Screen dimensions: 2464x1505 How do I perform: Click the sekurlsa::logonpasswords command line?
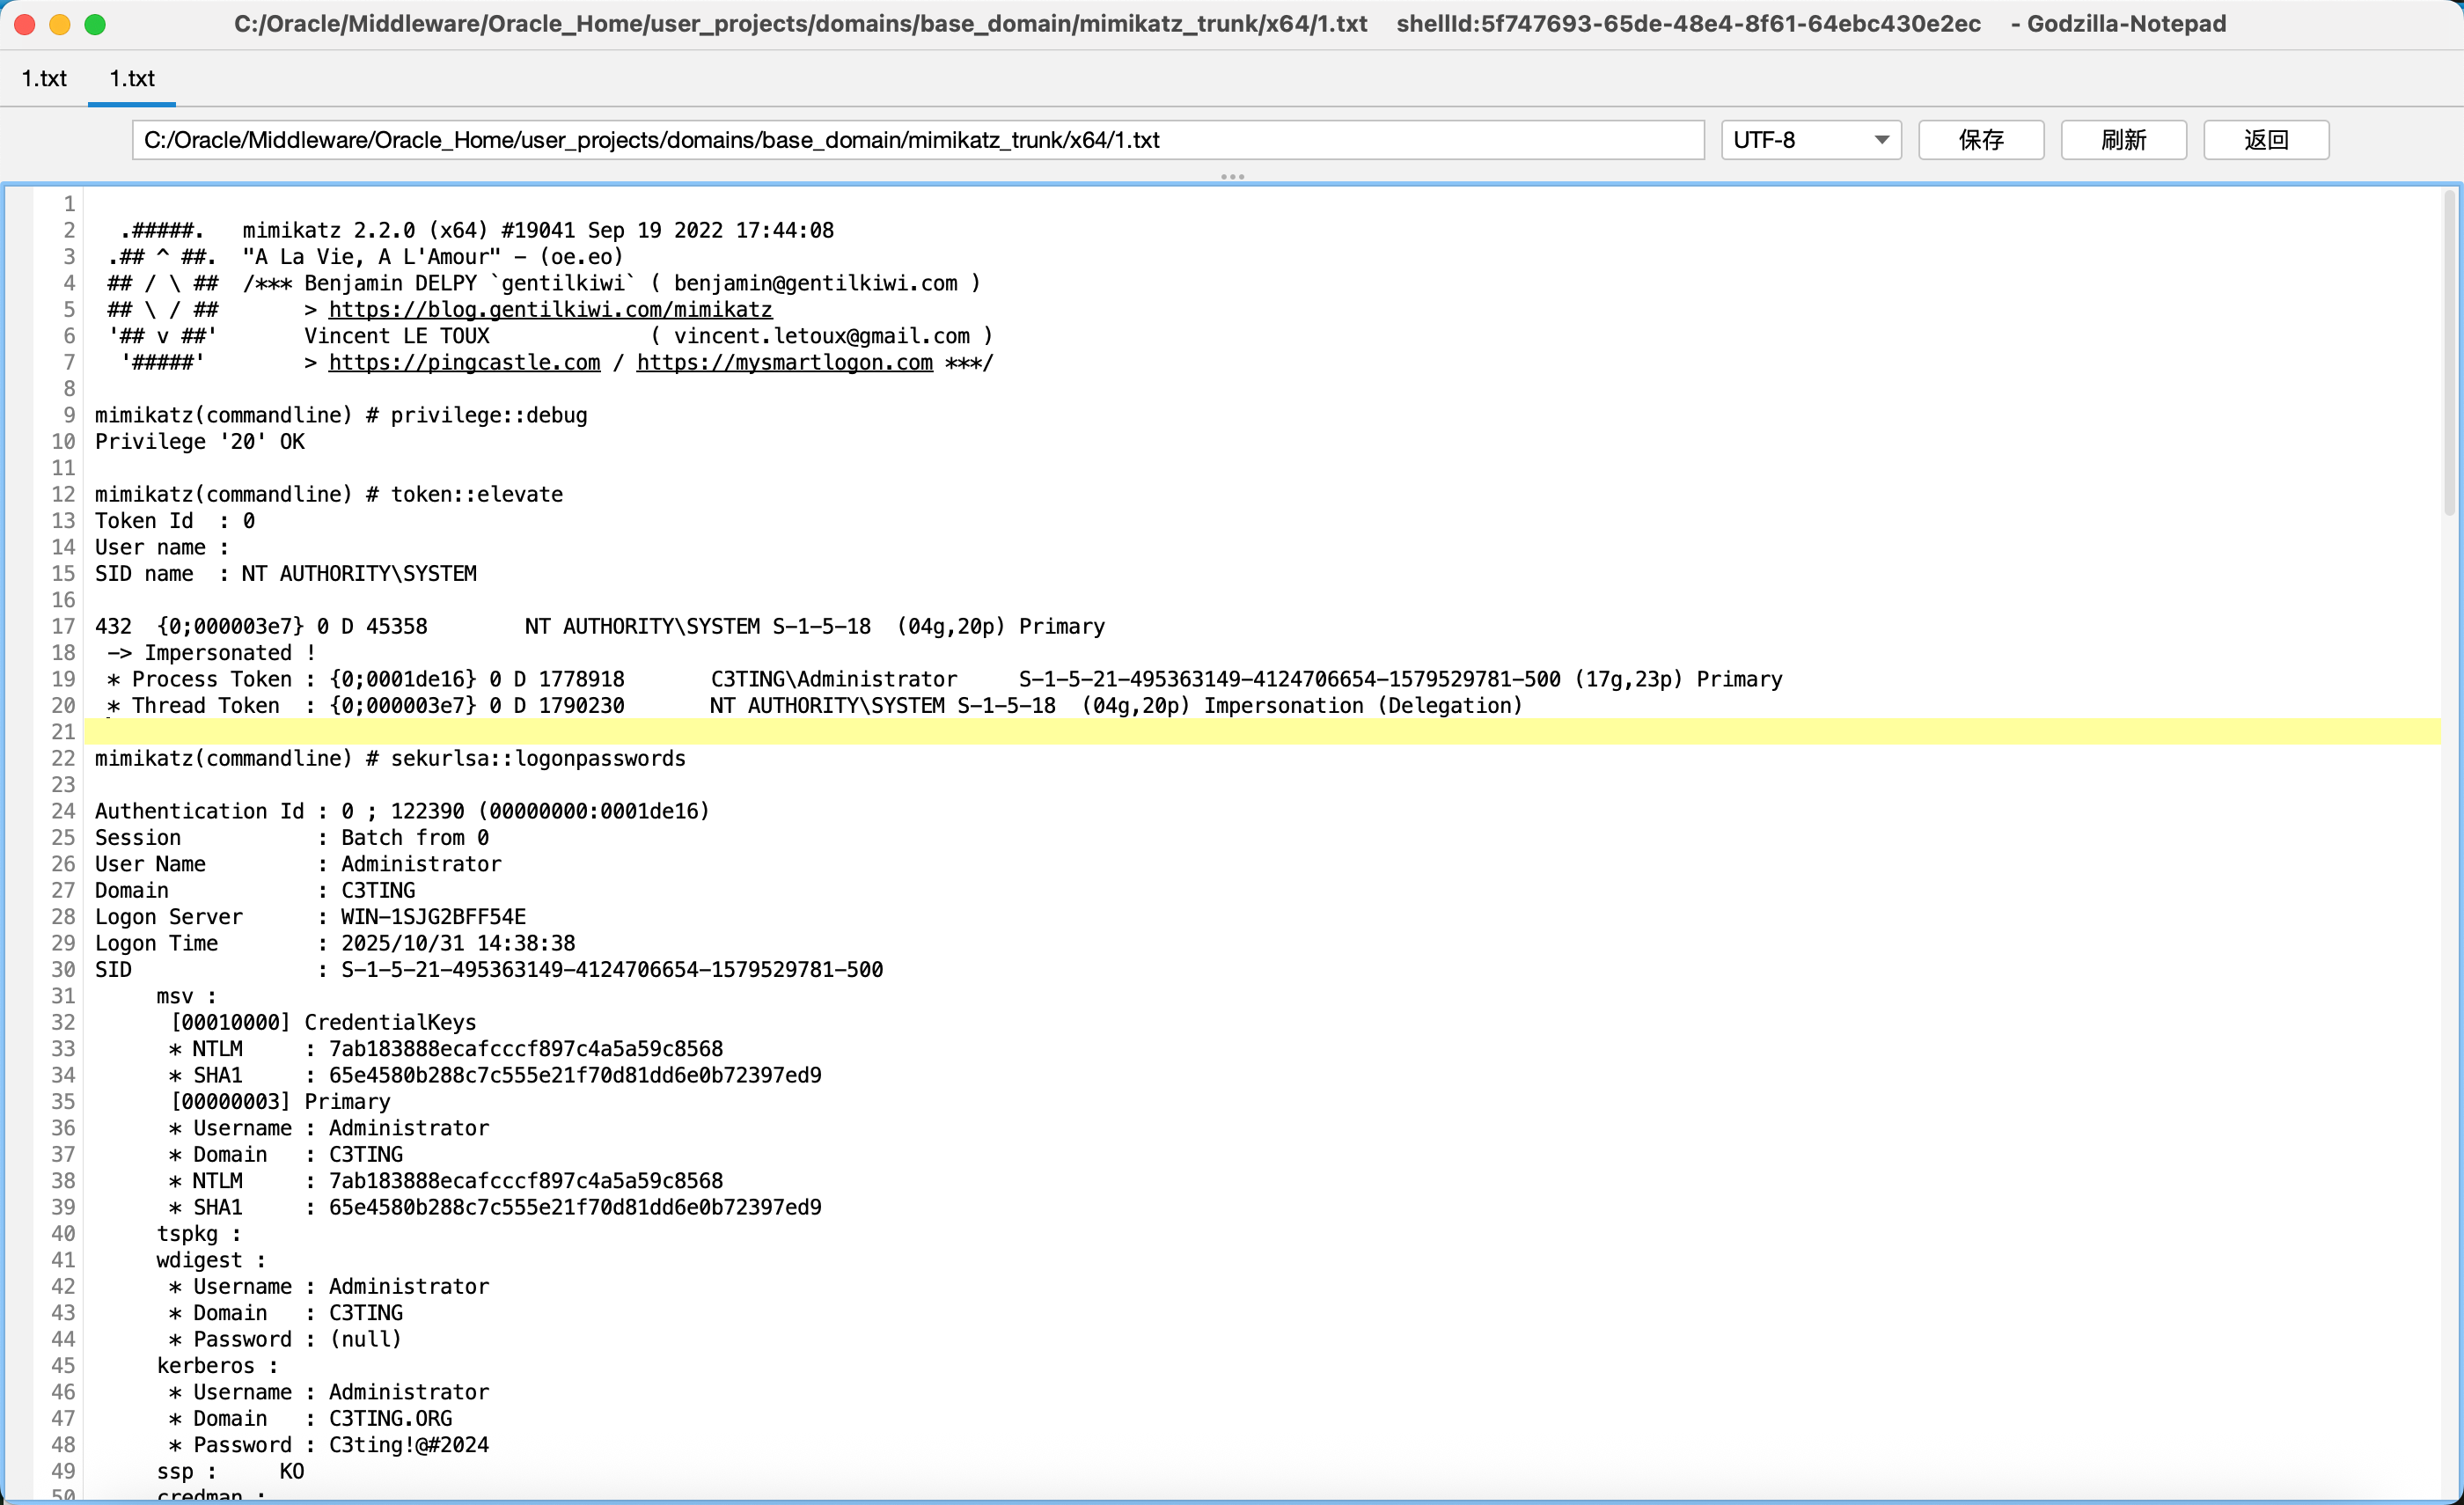click(390, 758)
